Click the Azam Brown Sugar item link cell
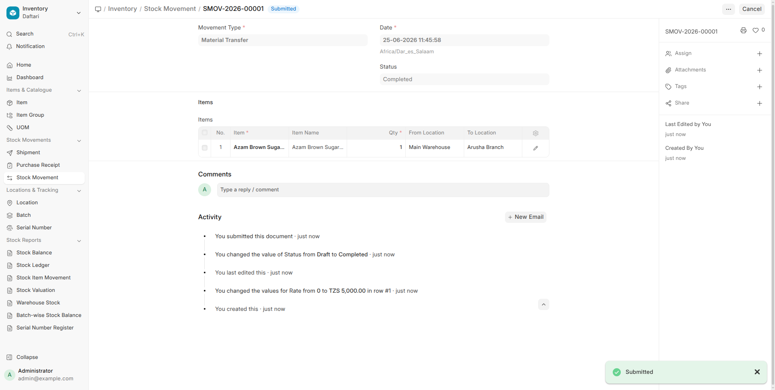 tap(260, 148)
